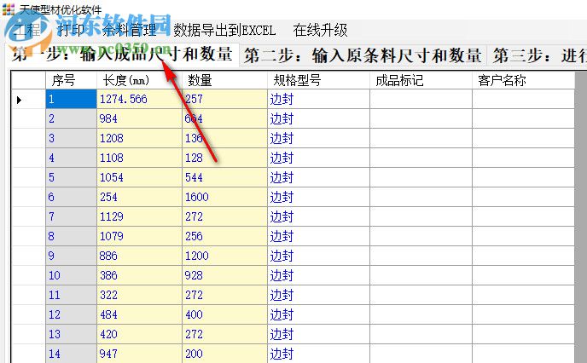This screenshot has width=587, height=363.
Task: Click the 规格型号 column header
Action: (318, 80)
